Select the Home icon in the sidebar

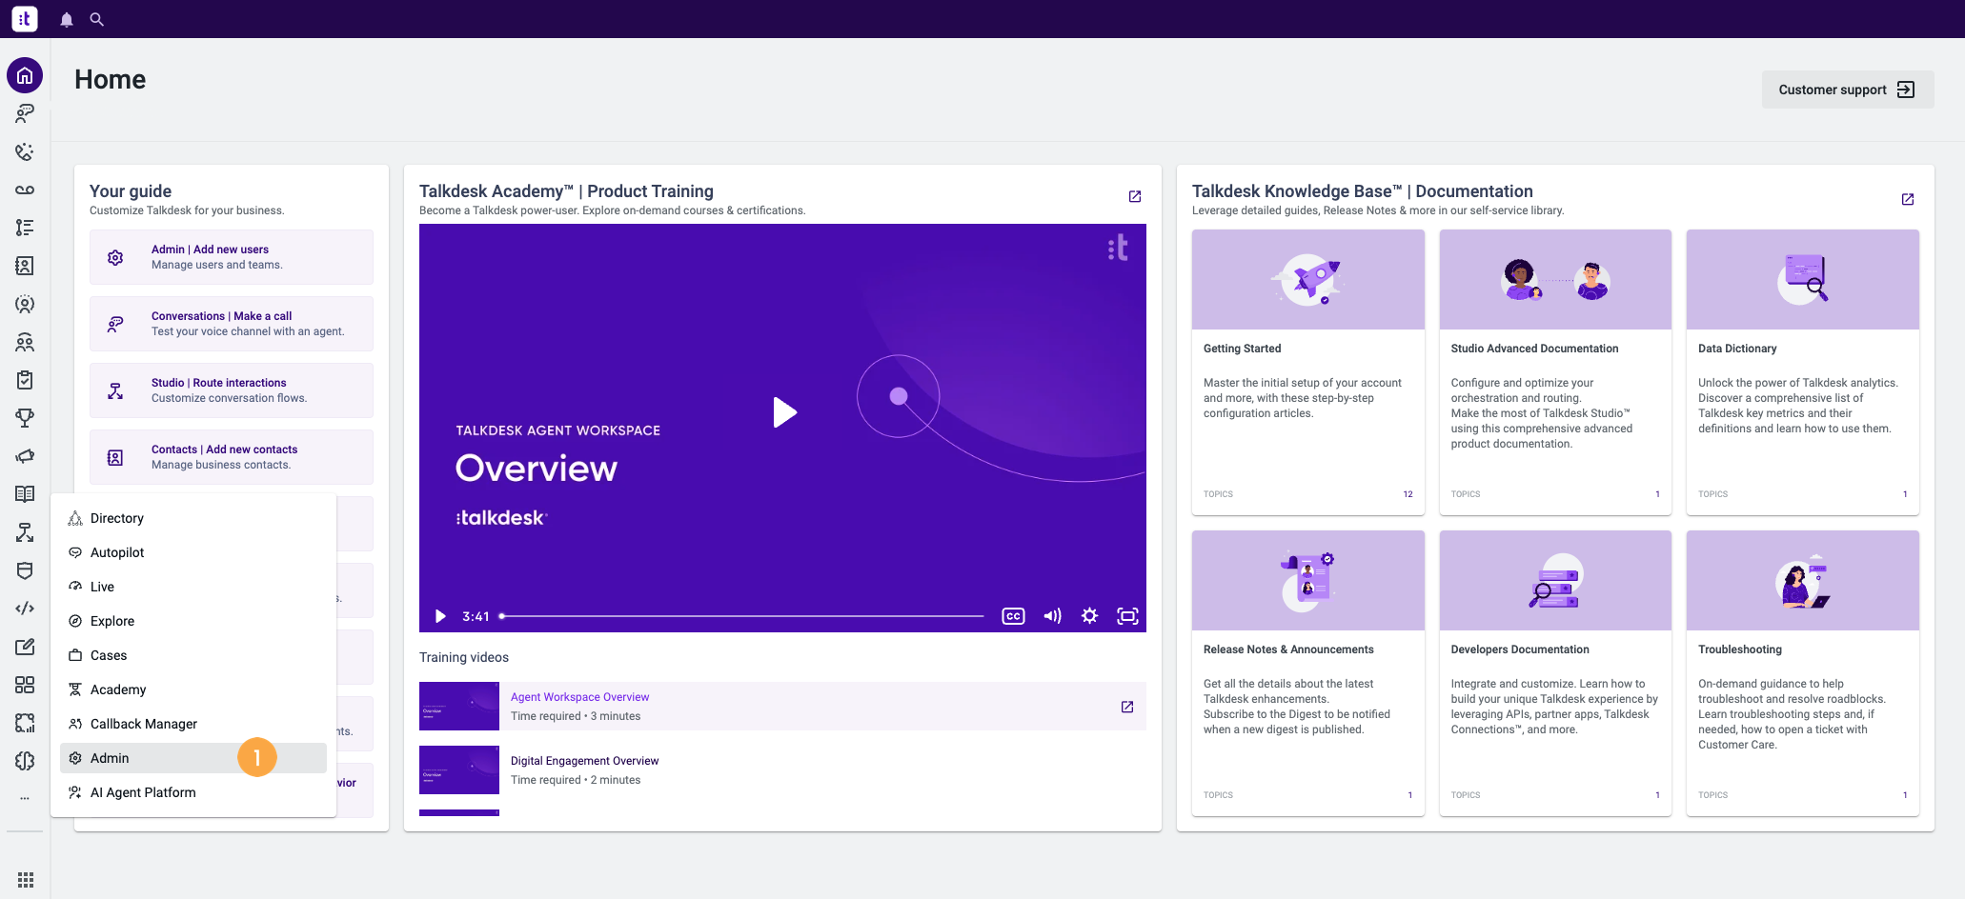(25, 75)
